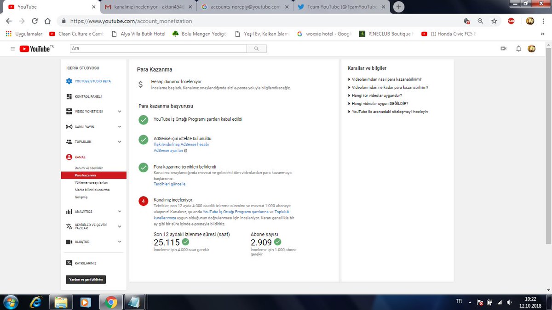
Task: Open YouTube İş Ortağı Programı şartlarına link
Action: [x=236, y=212]
